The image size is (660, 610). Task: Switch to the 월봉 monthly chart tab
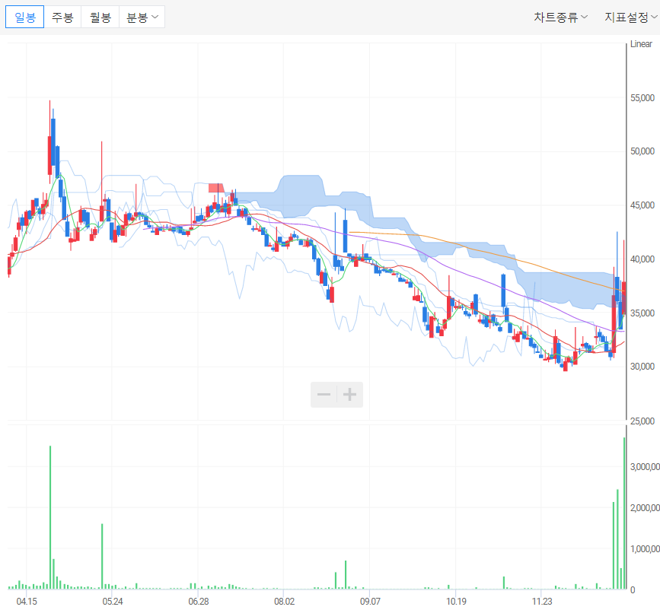[100, 17]
